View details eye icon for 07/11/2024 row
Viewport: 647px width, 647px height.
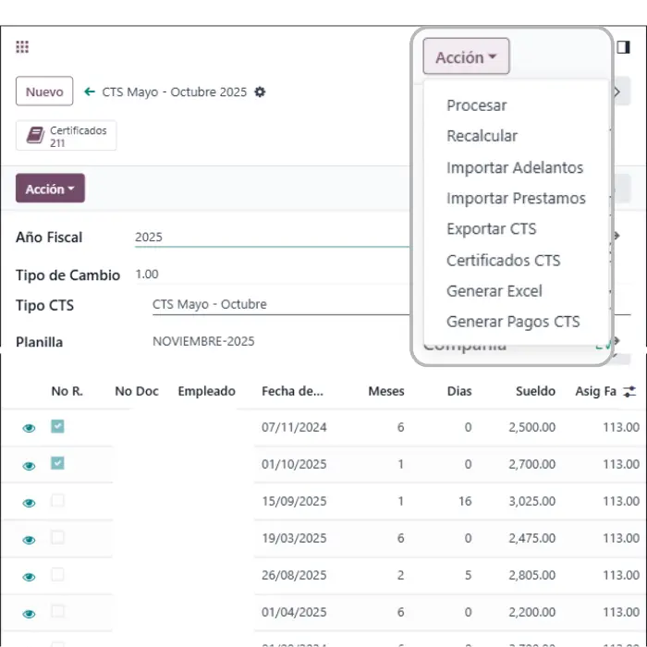(x=29, y=428)
